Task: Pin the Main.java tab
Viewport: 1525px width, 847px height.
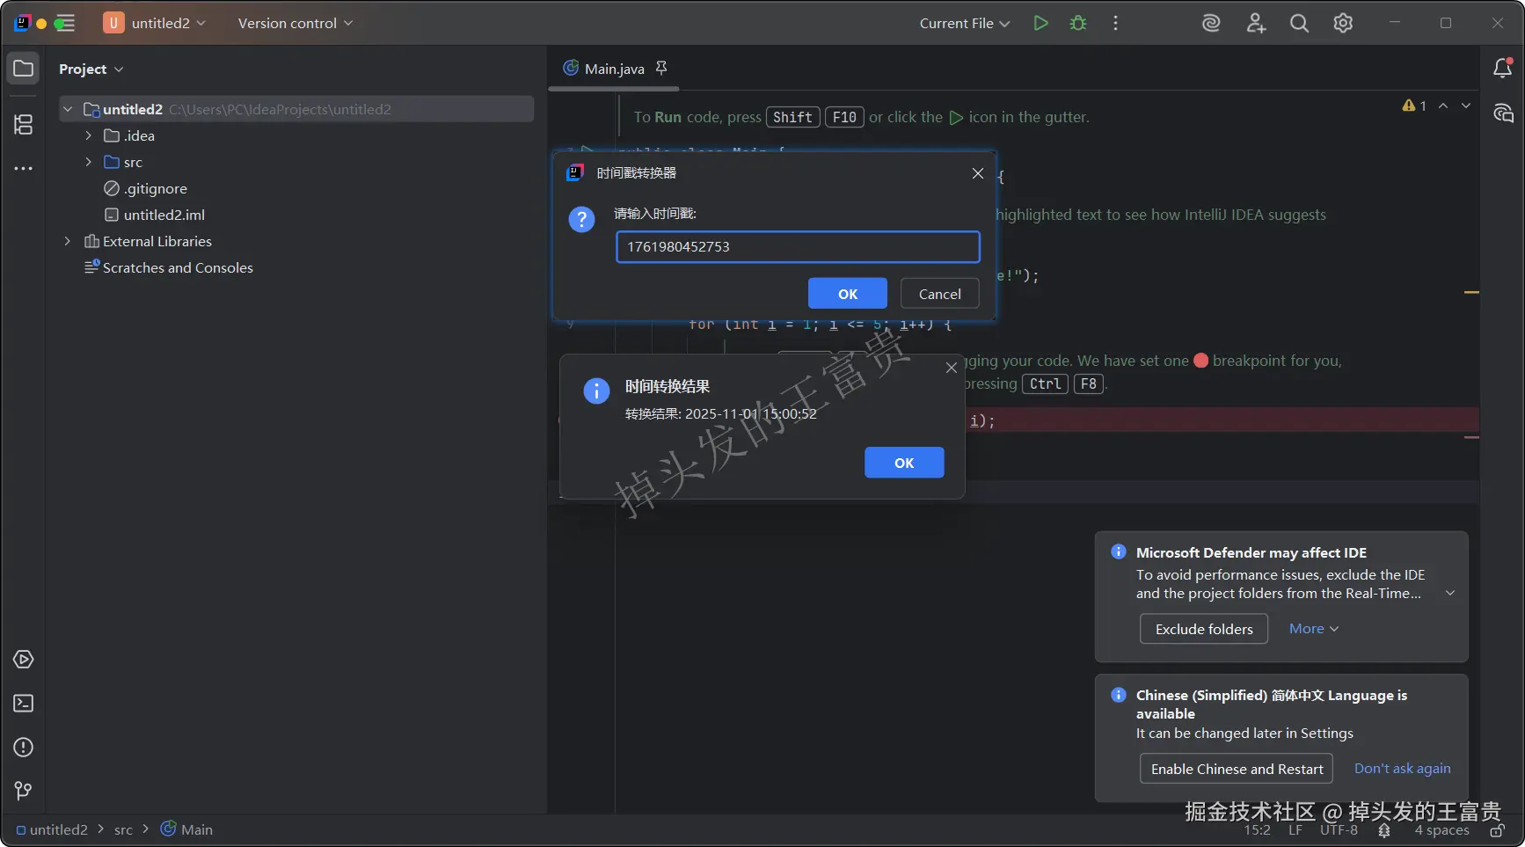Action: 661,68
